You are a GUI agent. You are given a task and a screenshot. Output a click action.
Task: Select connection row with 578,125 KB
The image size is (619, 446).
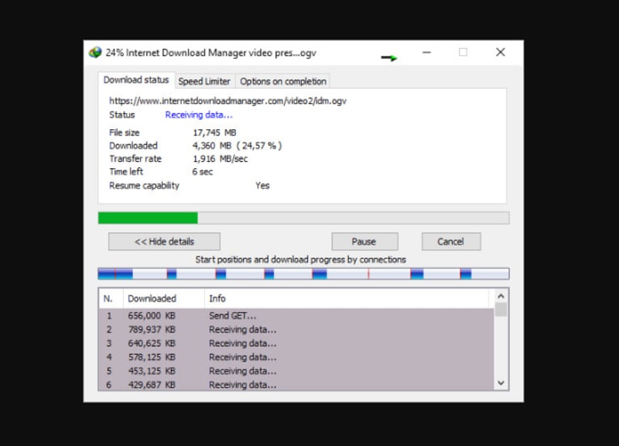296,358
